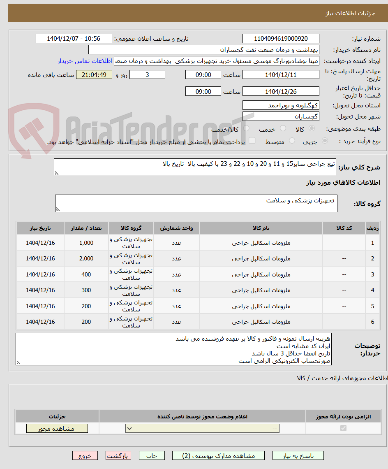Click the تاریخ نیاز column header
Image resolution: width=388 pixels, height=469 pixels.
pyautogui.click(x=40, y=228)
